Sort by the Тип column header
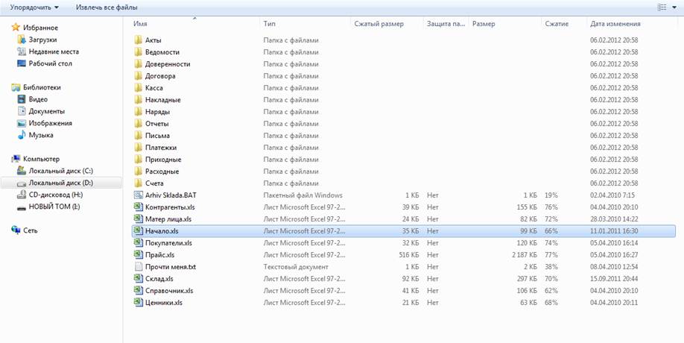The image size is (684, 343). [269, 24]
